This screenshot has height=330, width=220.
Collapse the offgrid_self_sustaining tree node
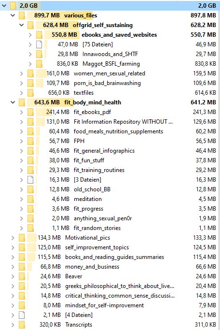coord(21,25)
